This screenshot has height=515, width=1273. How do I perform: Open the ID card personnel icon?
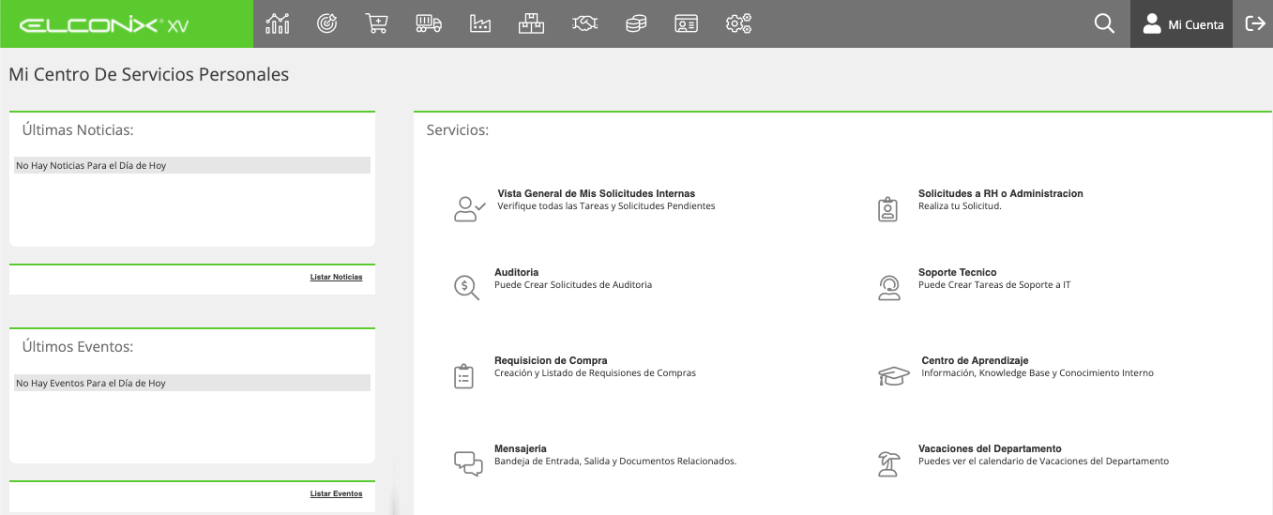coord(687,23)
